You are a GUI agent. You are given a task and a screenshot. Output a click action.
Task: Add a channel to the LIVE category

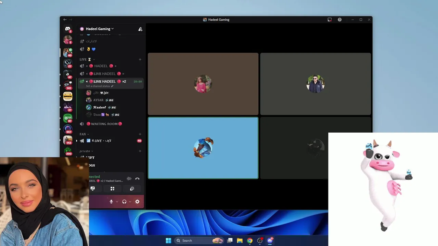click(x=140, y=59)
